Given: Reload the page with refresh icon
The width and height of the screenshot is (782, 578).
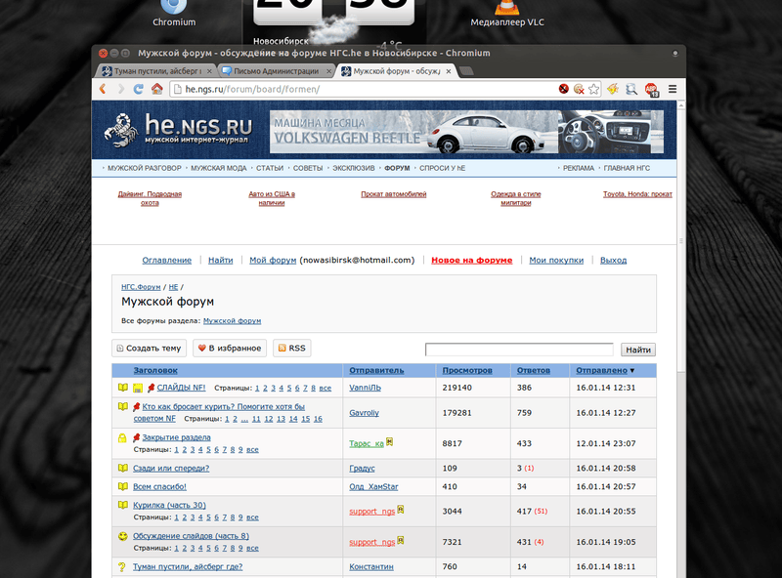Looking at the screenshot, I should click(138, 89).
